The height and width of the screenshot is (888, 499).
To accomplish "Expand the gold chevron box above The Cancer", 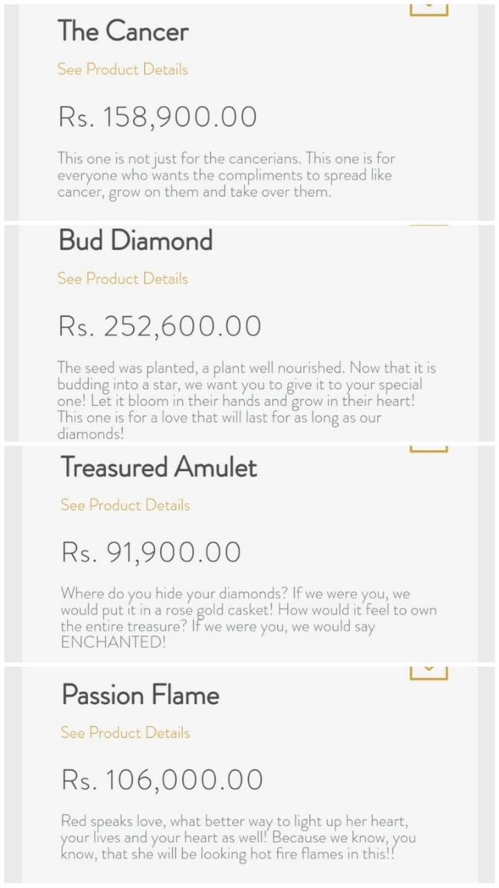I will click(429, 8).
